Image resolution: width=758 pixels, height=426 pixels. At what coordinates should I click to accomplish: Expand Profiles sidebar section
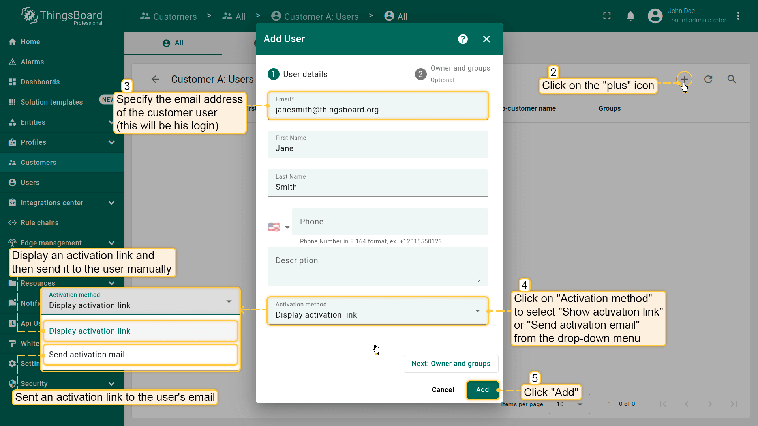point(111,142)
